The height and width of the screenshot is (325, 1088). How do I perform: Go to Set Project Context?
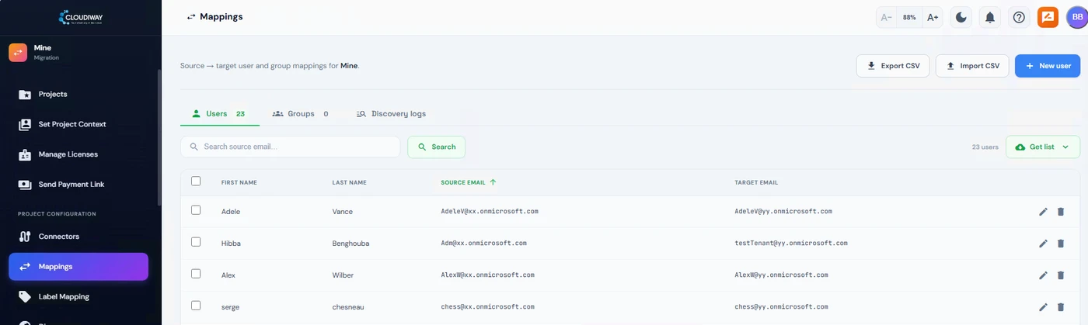click(x=72, y=124)
